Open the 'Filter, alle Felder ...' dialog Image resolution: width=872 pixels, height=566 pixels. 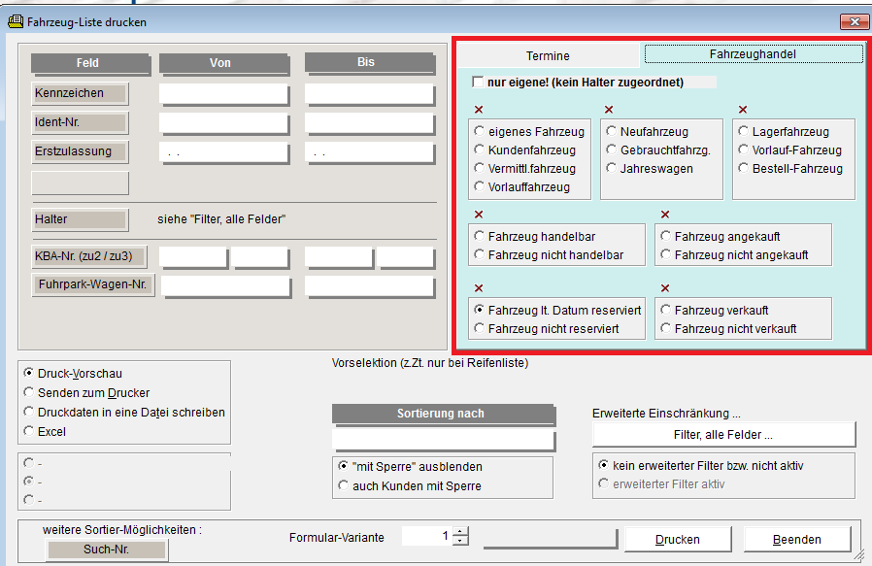(723, 434)
